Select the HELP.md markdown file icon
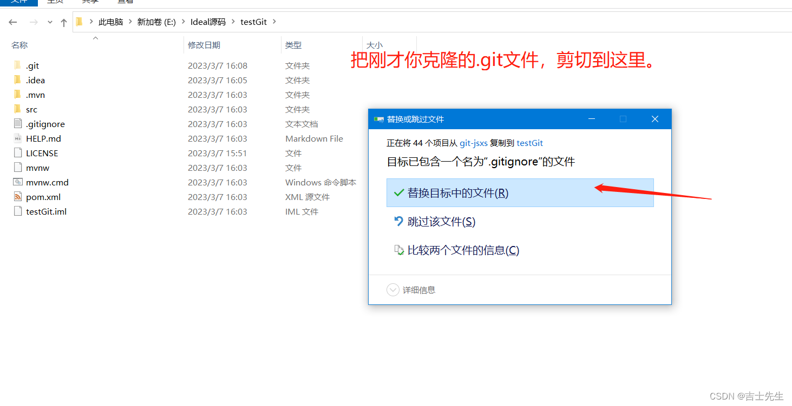This screenshot has height=406, width=792. click(x=17, y=138)
